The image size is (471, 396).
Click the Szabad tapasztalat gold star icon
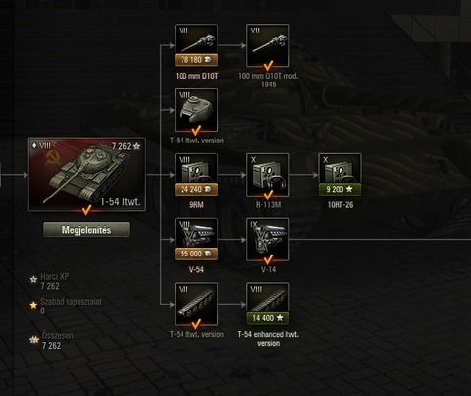tap(33, 305)
